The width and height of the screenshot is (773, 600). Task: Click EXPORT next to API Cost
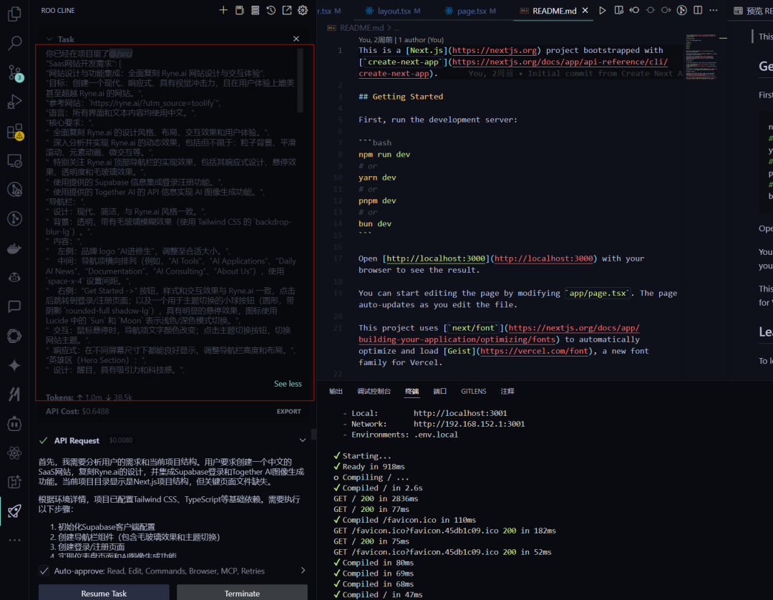[x=289, y=411]
